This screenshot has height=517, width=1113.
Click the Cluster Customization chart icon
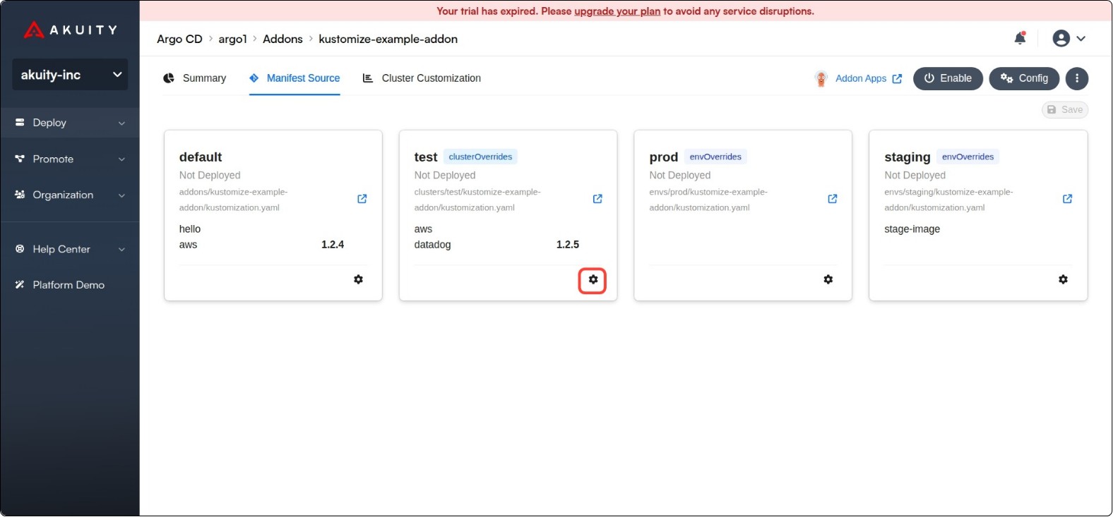pos(368,78)
